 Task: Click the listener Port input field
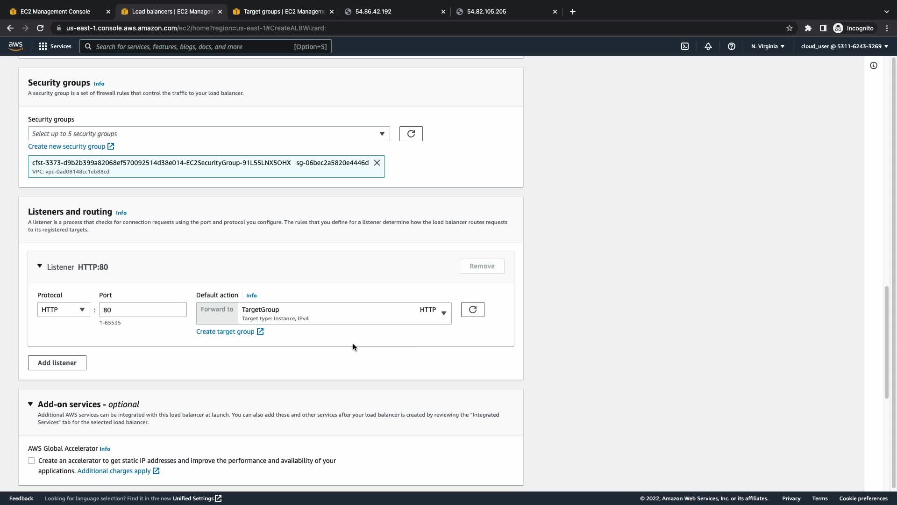[x=142, y=310]
